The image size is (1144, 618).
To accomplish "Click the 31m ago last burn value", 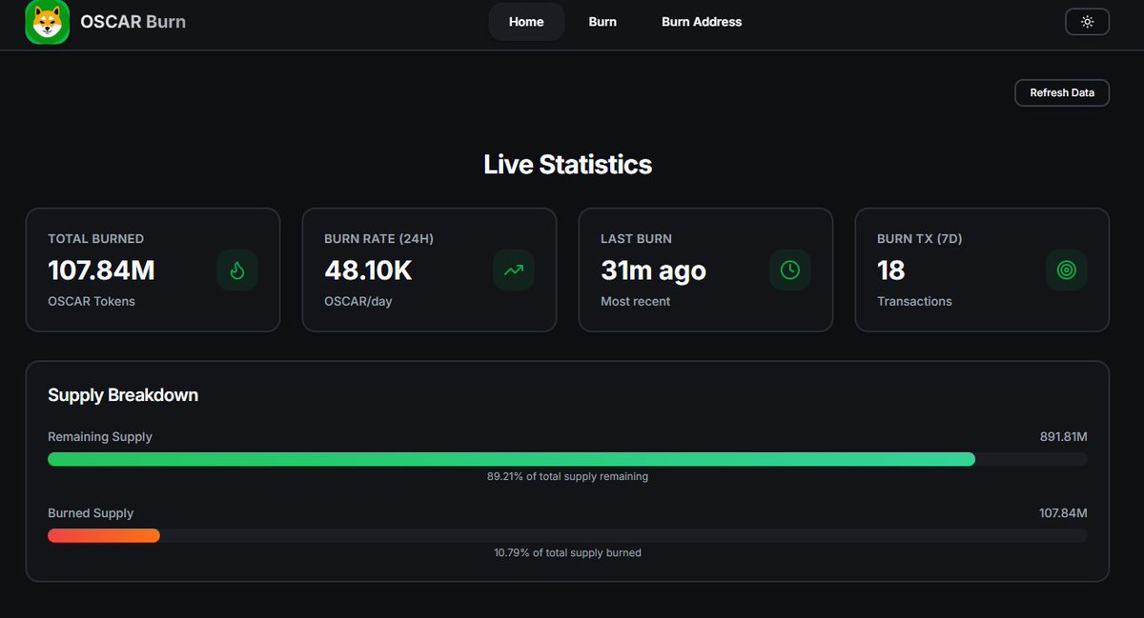I will point(653,270).
